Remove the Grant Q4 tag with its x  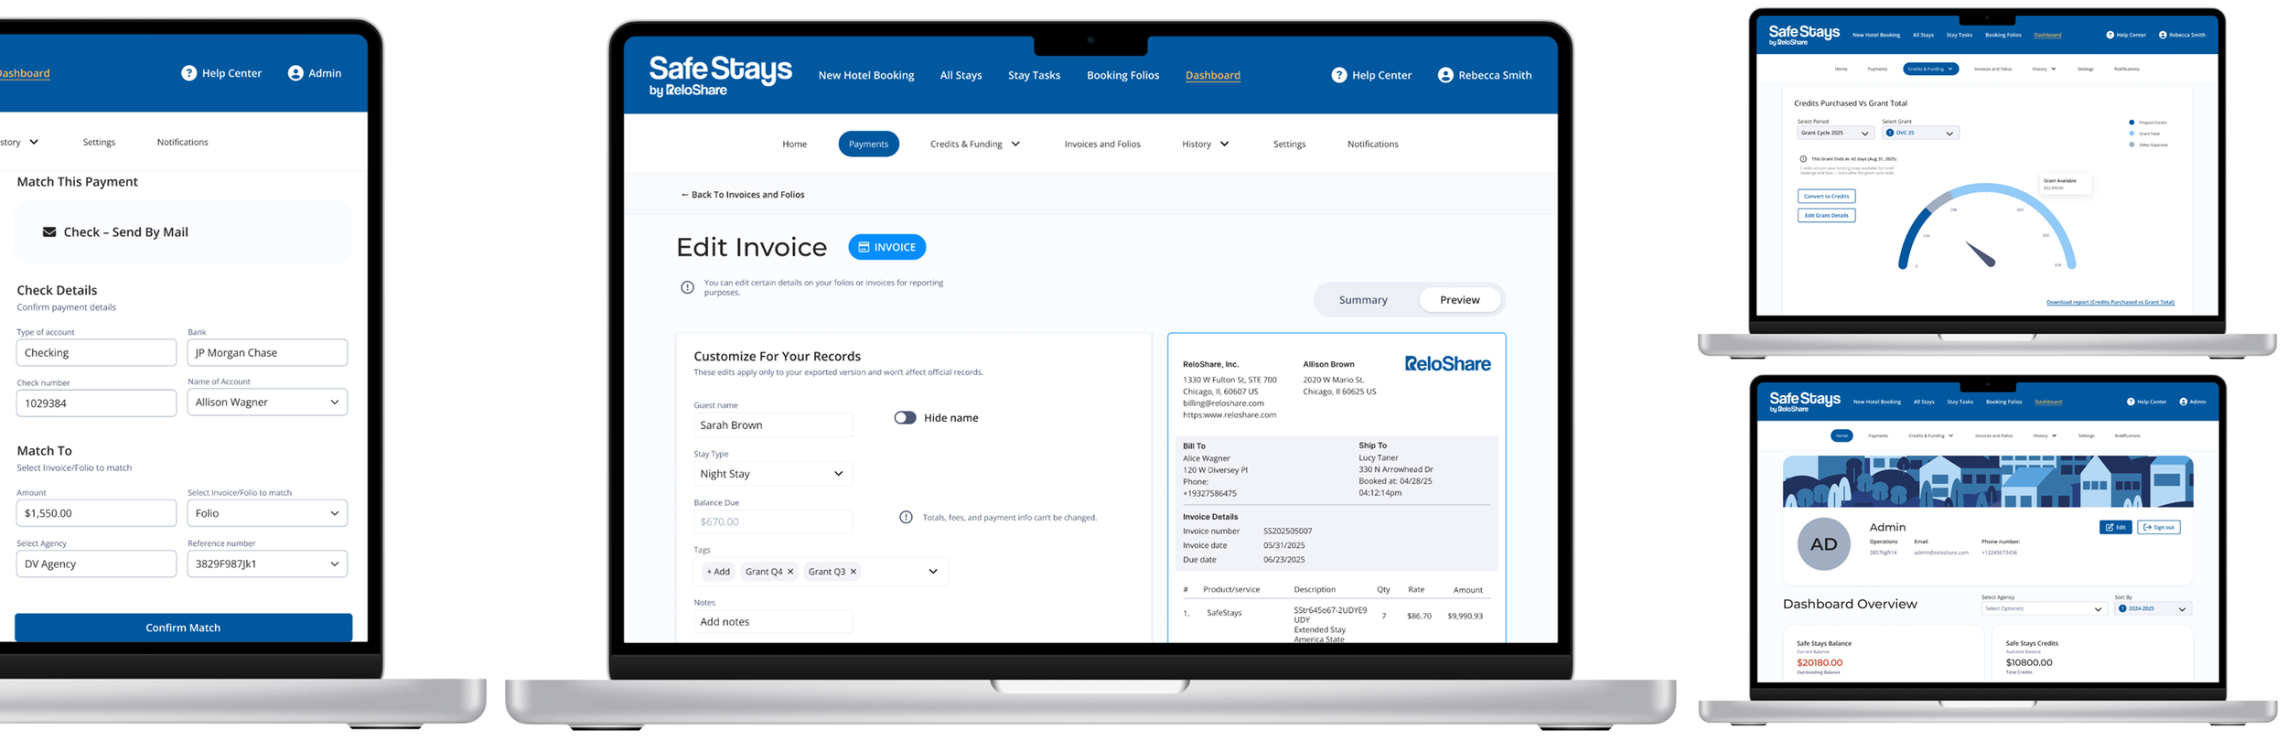coord(790,572)
